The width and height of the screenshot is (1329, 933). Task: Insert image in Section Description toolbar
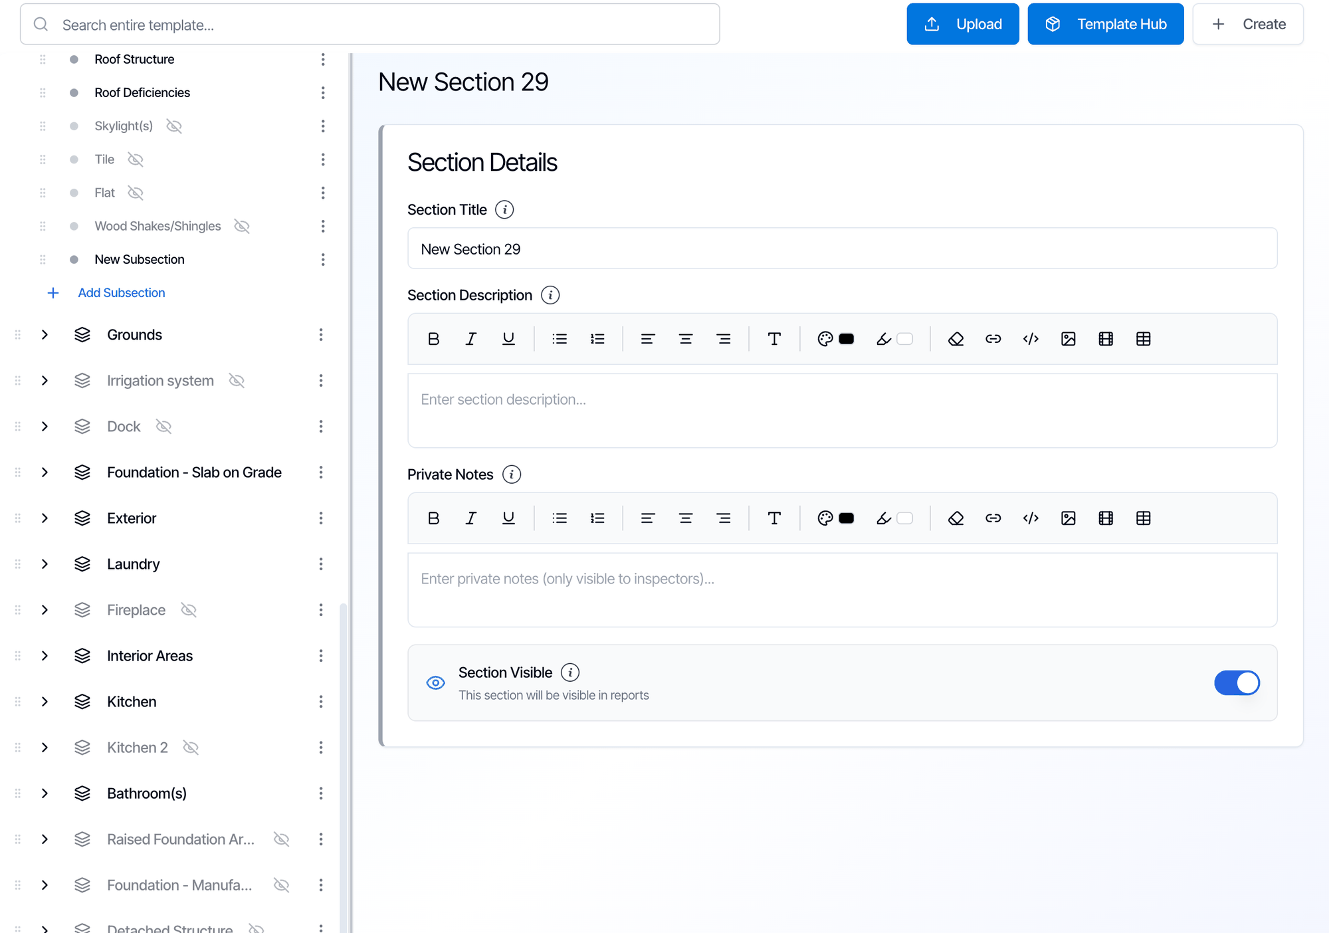coord(1069,339)
